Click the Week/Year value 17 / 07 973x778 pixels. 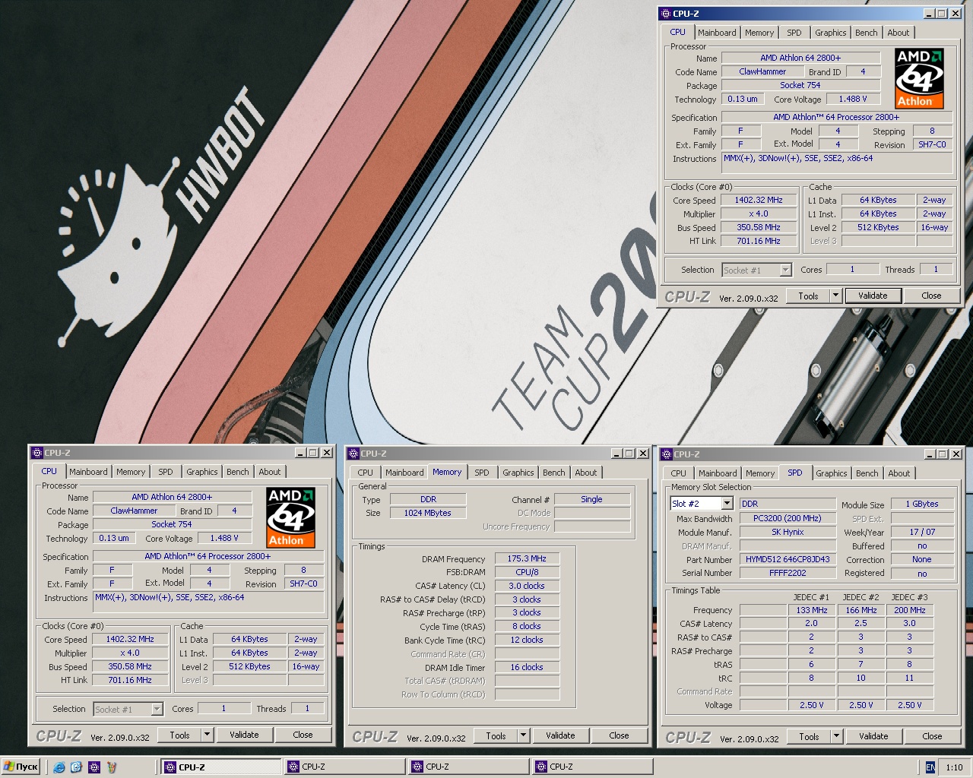(922, 532)
